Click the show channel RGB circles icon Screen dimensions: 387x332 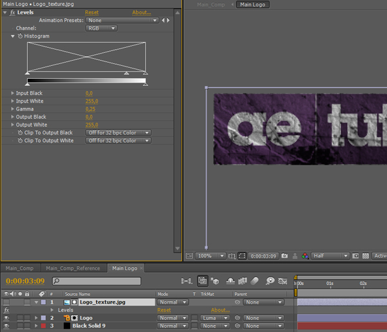click(x=304, y=256)
